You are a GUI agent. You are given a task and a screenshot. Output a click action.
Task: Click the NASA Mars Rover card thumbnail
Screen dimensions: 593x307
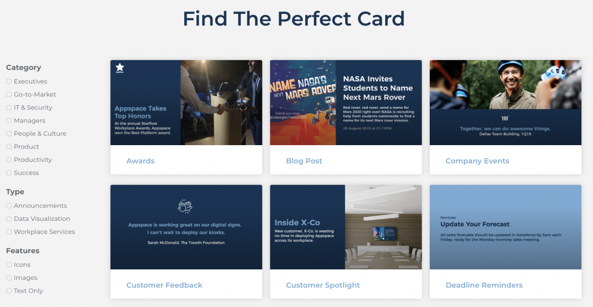pos(346,102)
